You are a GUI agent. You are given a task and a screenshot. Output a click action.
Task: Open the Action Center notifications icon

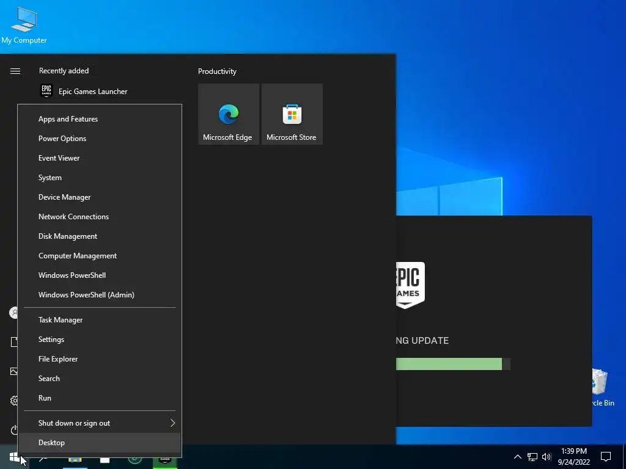pos(606,457)
